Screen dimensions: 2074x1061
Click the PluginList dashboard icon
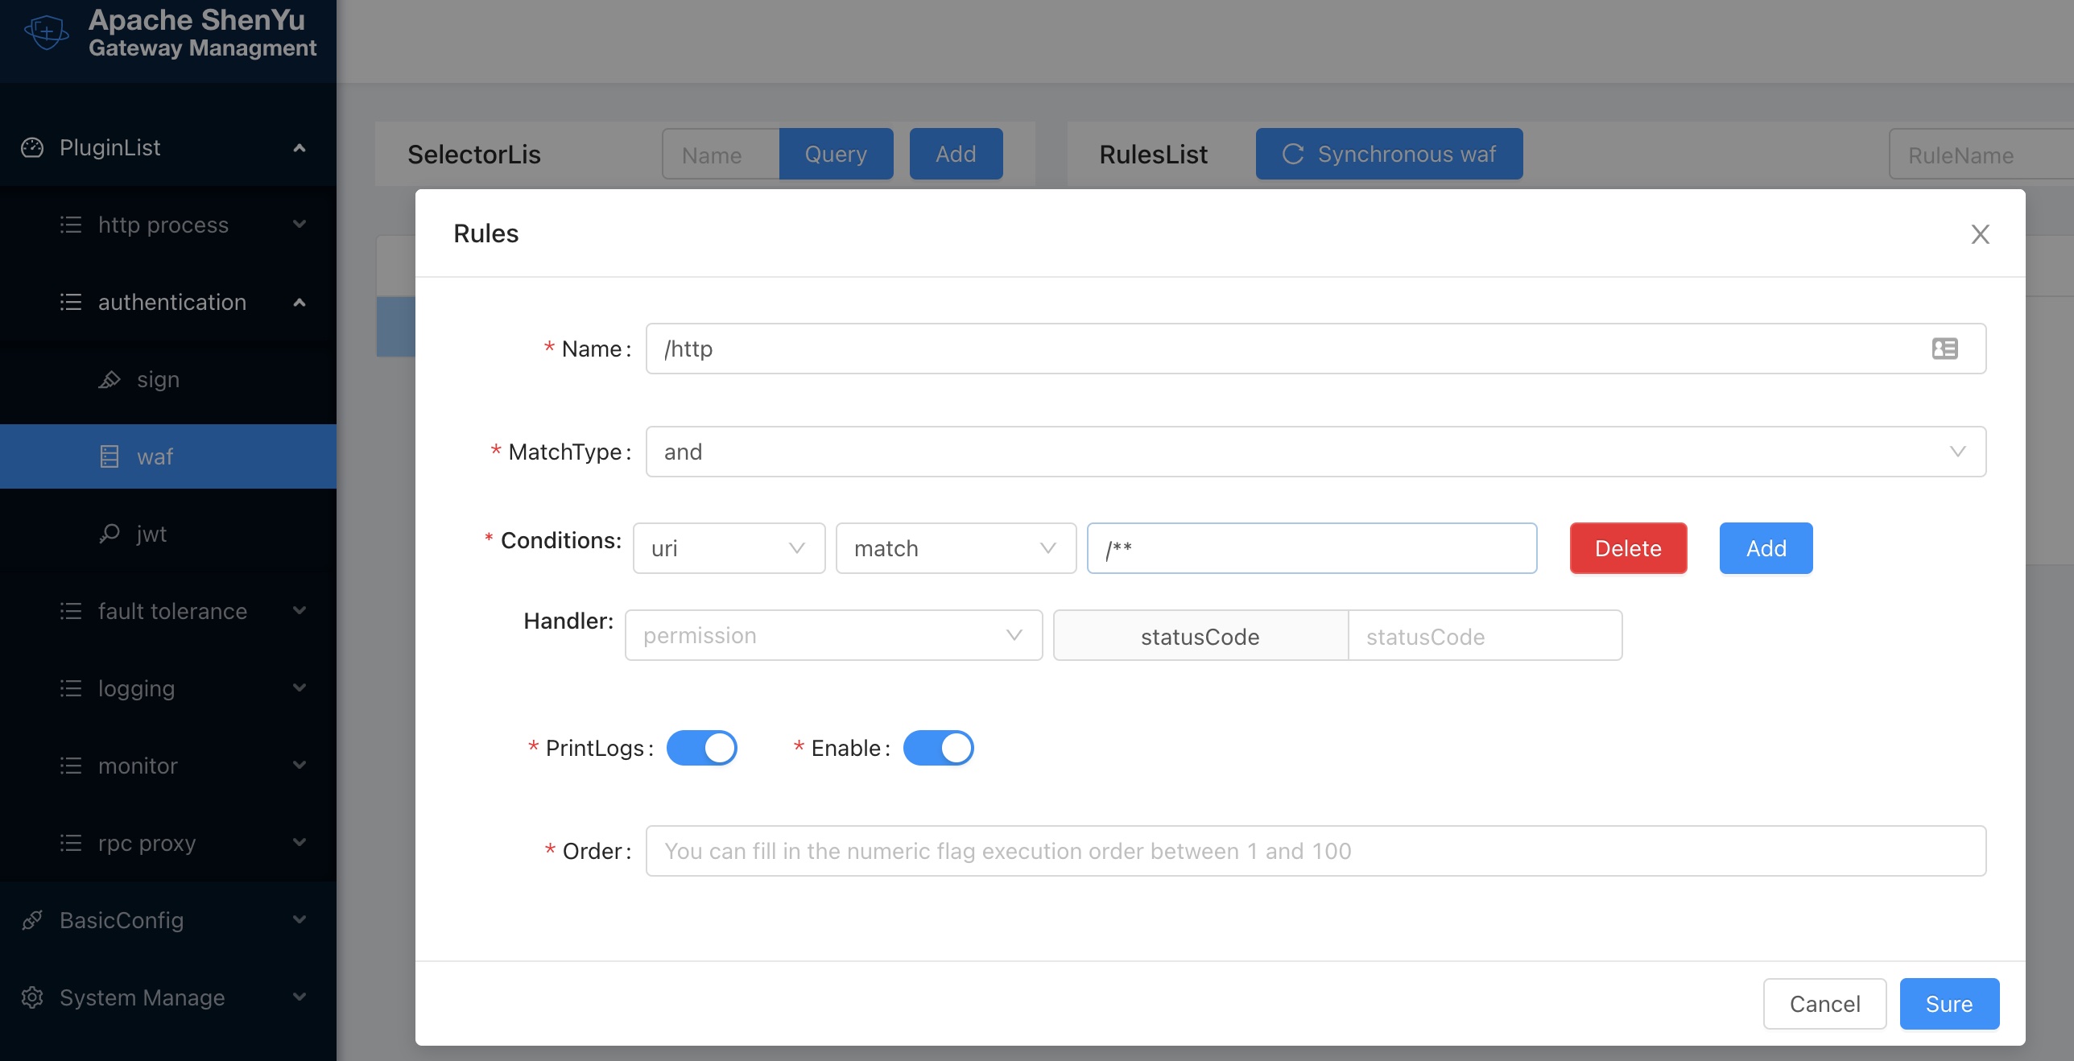pyautogui.click(x=32, y=147)
